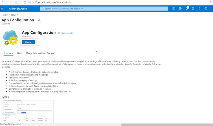The image size is (213, 126).
Task: Click the browser refresh button
Action: pyautogui.click(x=17, y=2)
